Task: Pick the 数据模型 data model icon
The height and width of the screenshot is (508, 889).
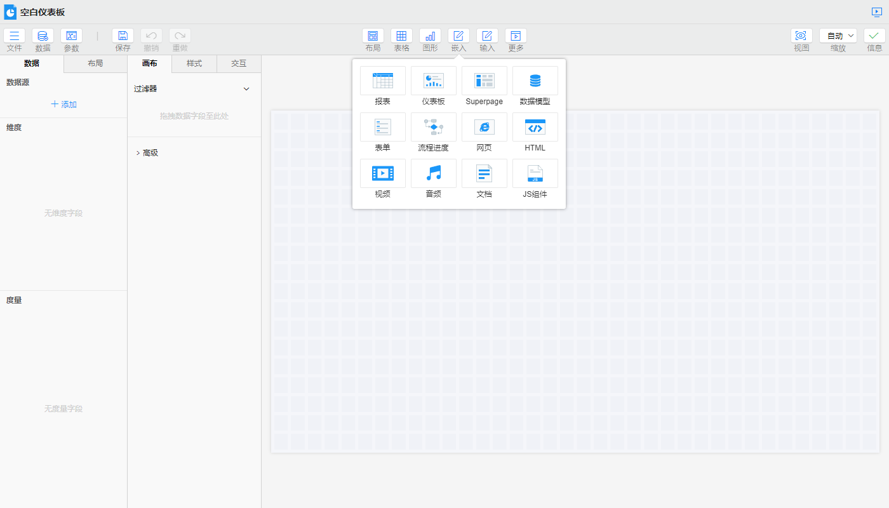Action: pos(535,81)
